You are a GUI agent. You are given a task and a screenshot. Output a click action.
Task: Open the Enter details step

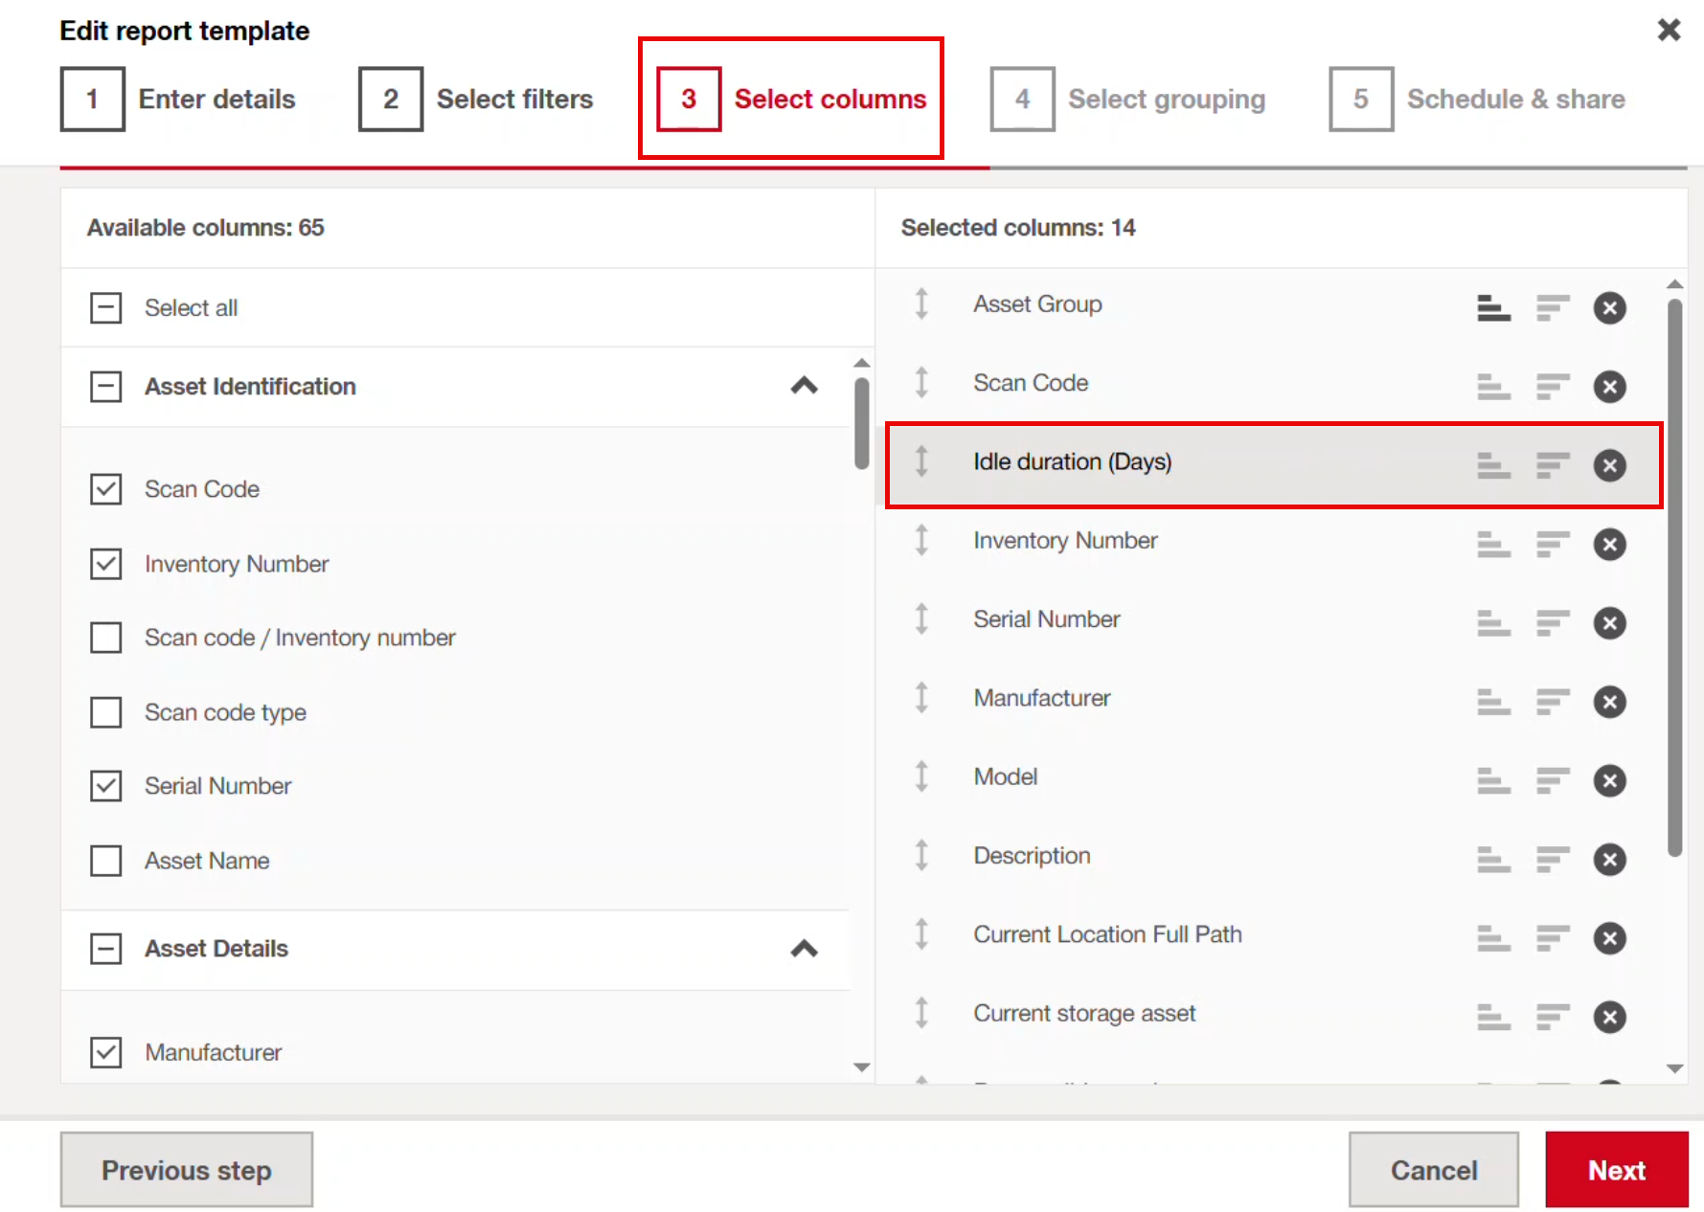click(x=179, y=100)
